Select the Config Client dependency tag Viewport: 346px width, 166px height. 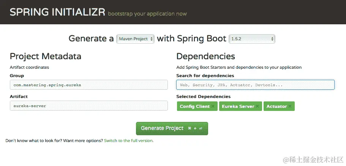[197, 106]
